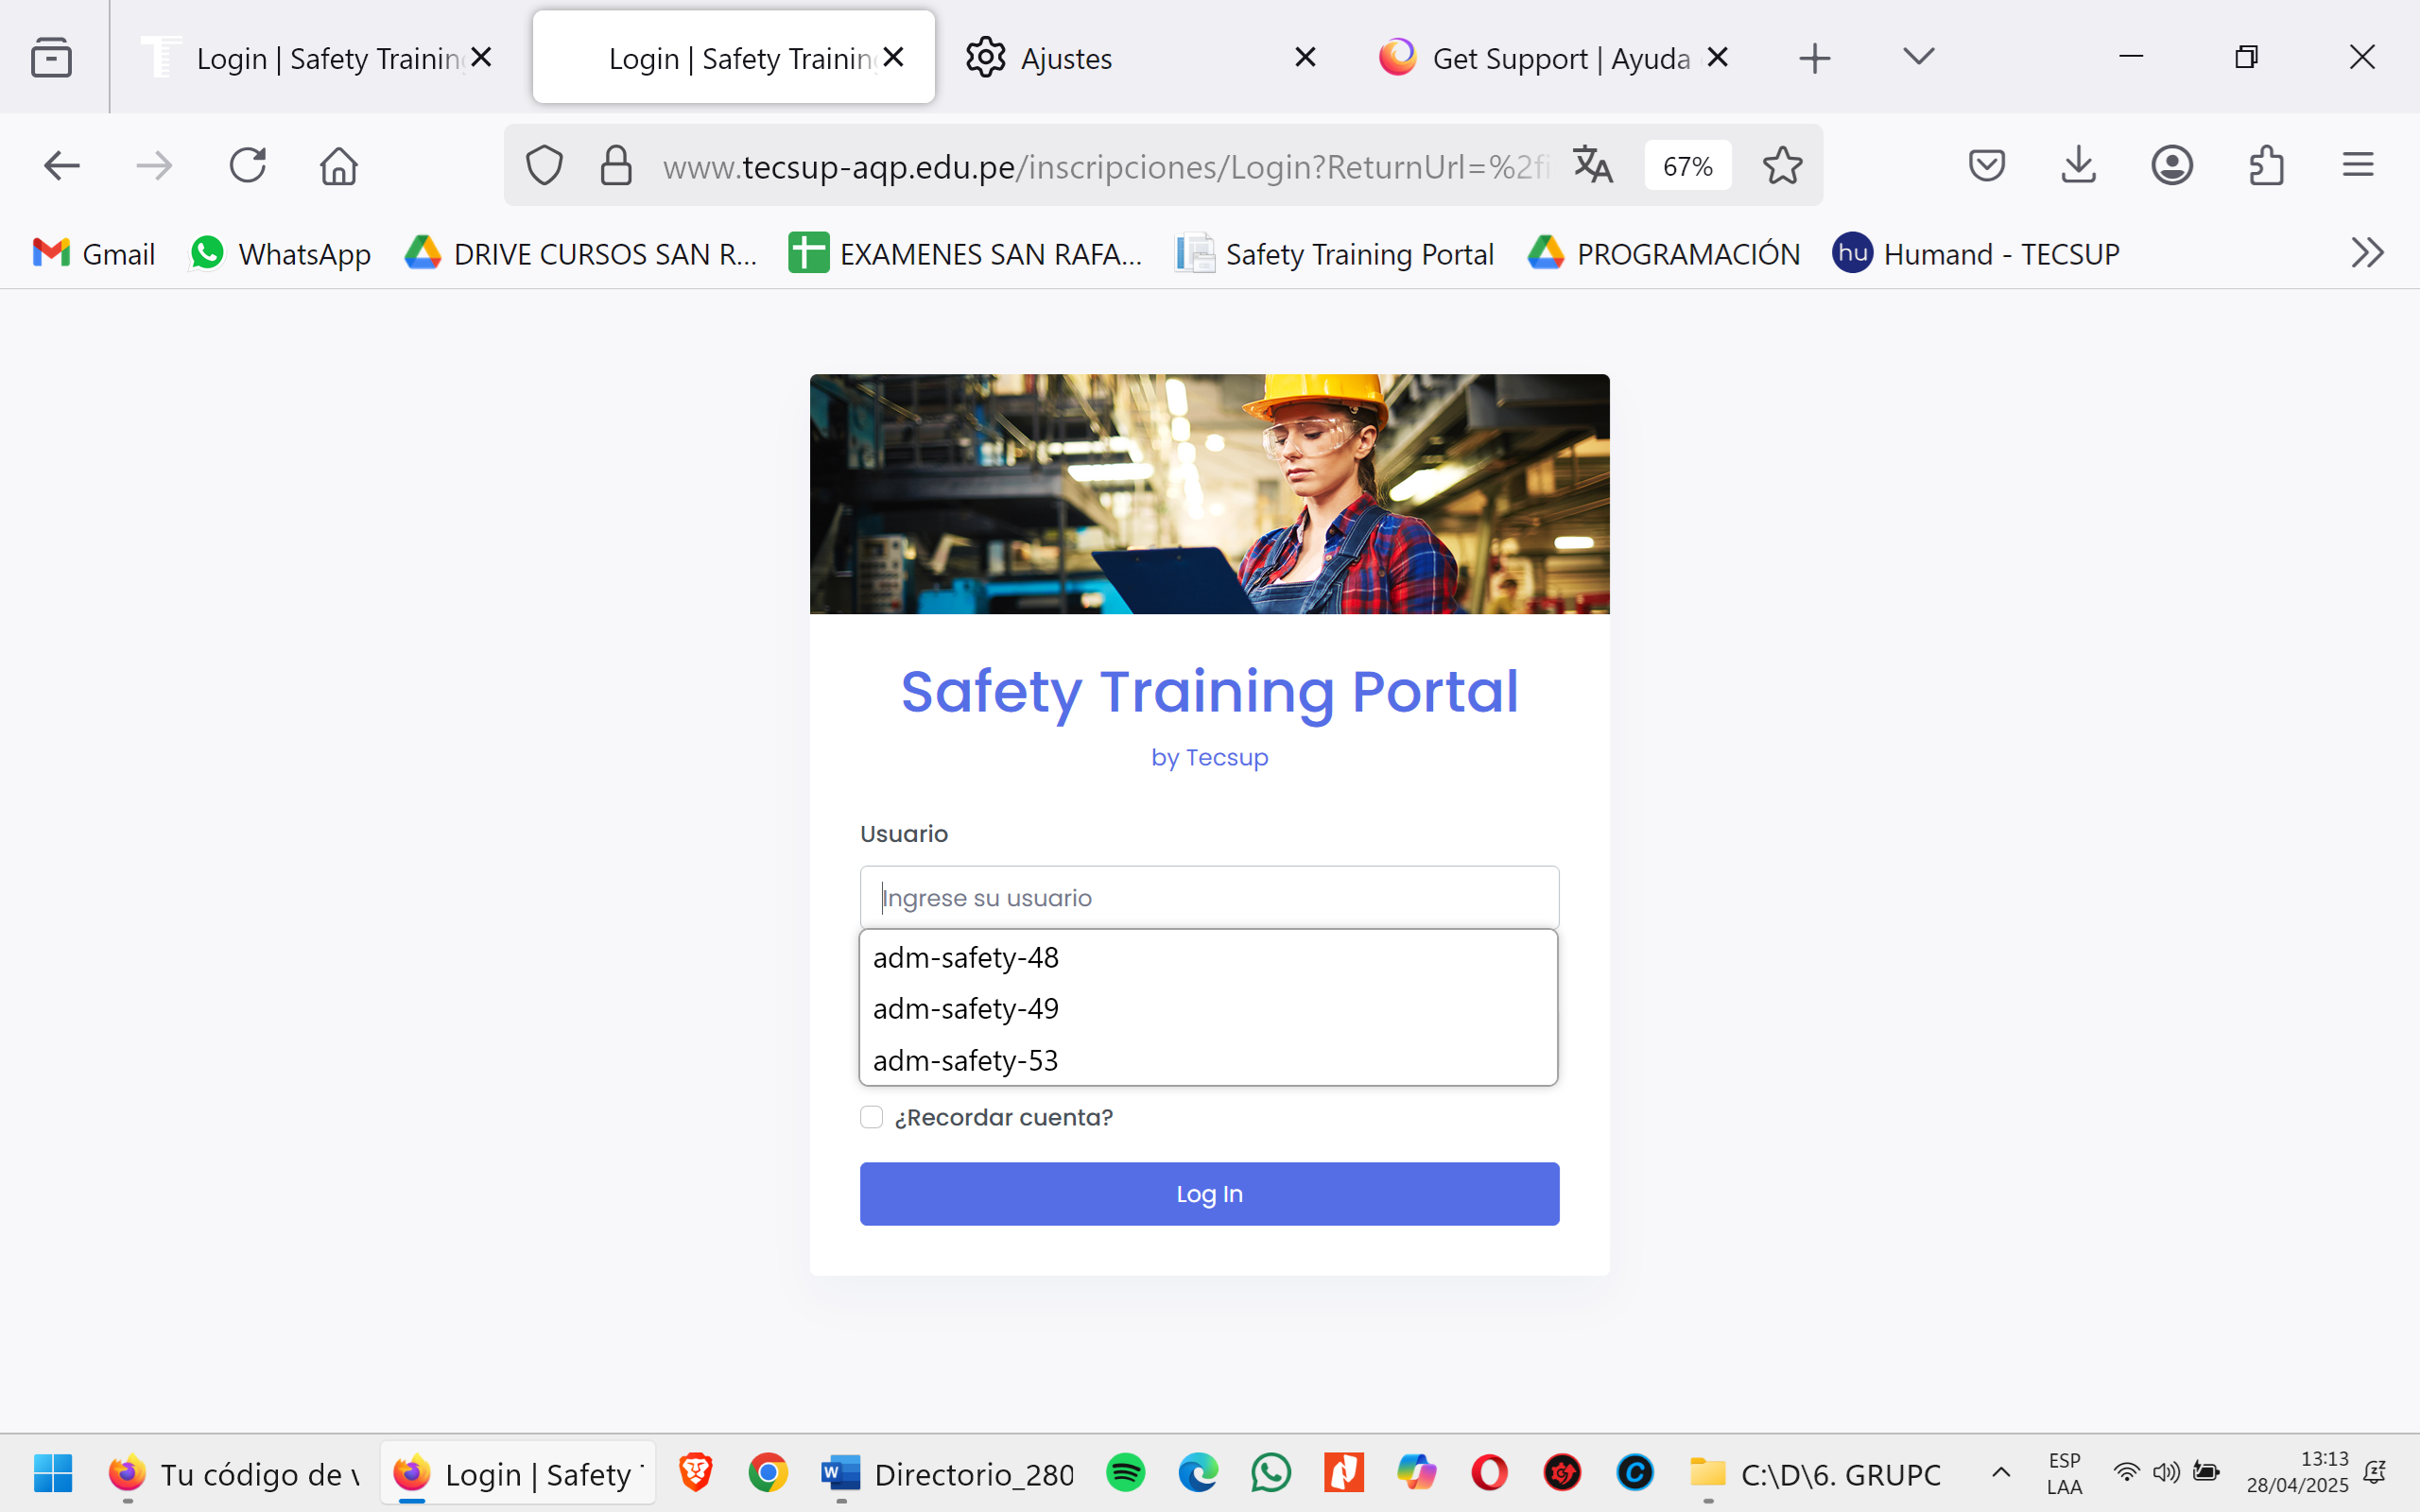Select suggestion adm-safety-49
Screen dimensions: 2420x1512
click(1208, 1008)
